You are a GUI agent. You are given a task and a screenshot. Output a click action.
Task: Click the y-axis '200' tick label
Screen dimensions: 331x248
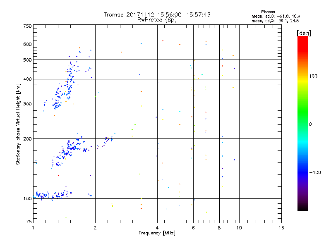point(27,139)
